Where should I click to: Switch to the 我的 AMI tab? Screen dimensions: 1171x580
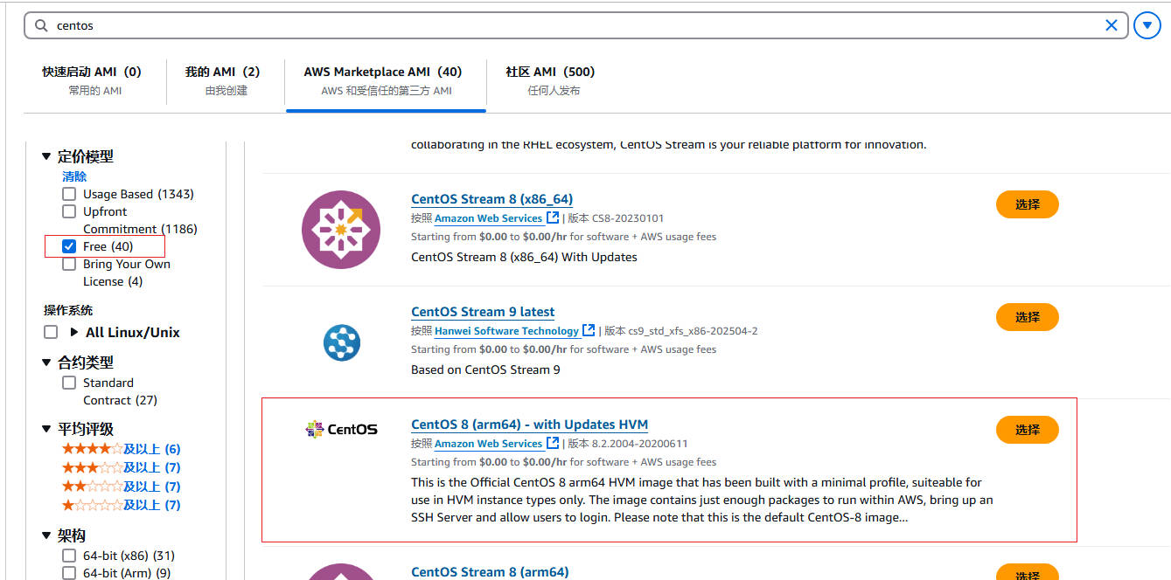click(x=226, y=80)
